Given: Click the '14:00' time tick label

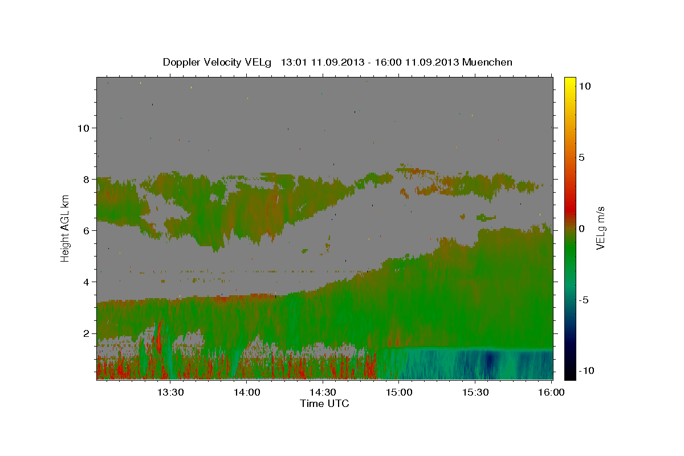Looking at the screenshot, I should 246,393.
